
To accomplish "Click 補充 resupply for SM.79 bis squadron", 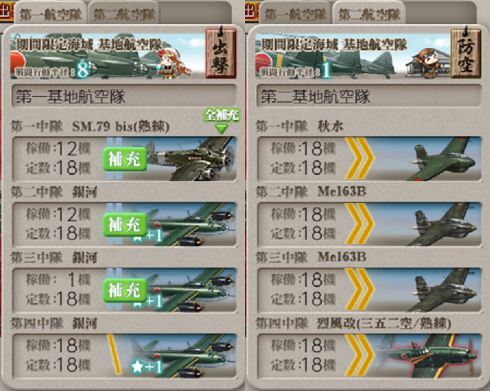I will (x=125, y=159).
